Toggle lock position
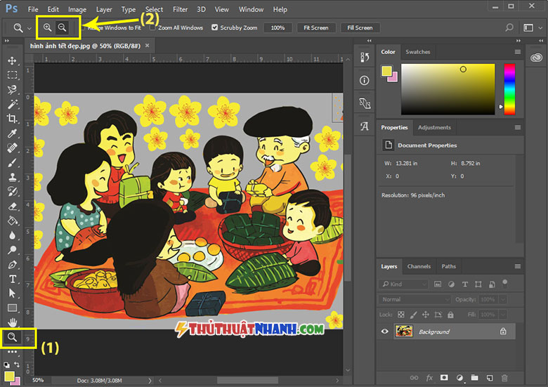The height and width of the screenshot is (387, 548). click(x=426, y=315)
